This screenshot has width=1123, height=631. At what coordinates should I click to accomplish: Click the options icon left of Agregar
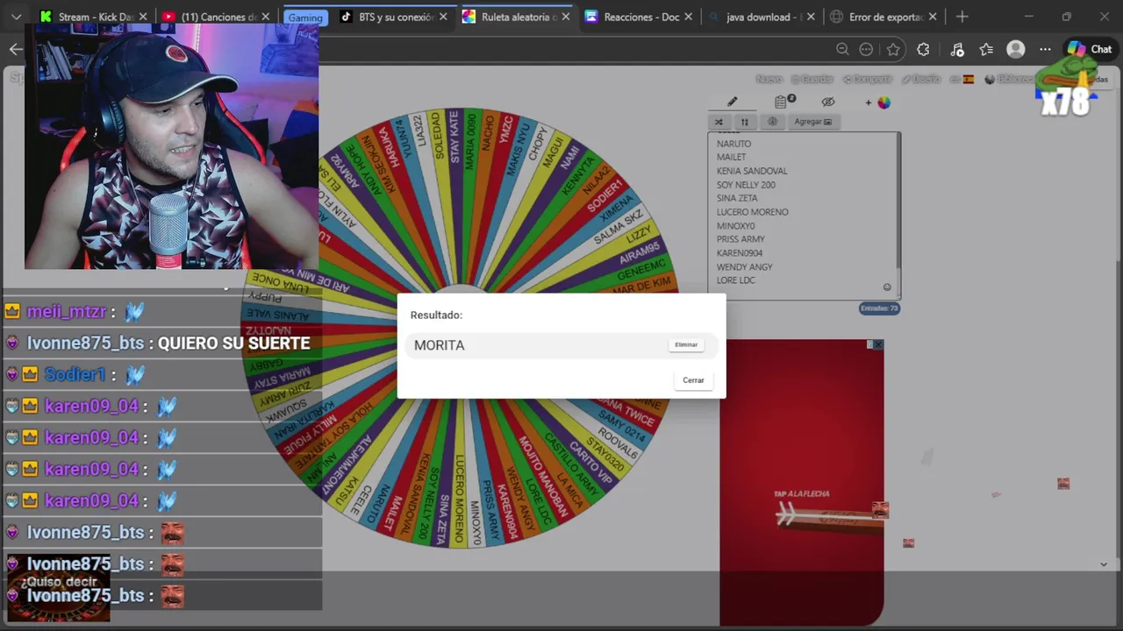tap(772, 122)
